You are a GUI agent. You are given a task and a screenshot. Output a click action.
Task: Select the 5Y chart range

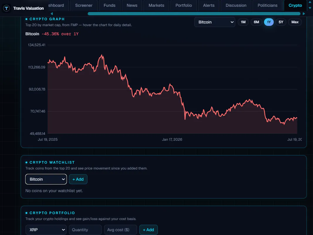tap(281, 22)
